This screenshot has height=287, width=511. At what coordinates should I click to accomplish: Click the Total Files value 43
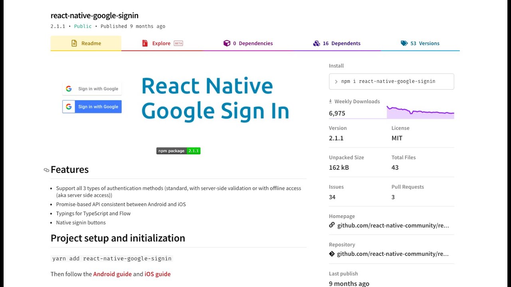395,167
